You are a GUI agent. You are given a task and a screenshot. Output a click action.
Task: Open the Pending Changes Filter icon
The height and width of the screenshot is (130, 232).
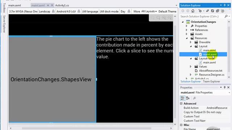point(200,11)
